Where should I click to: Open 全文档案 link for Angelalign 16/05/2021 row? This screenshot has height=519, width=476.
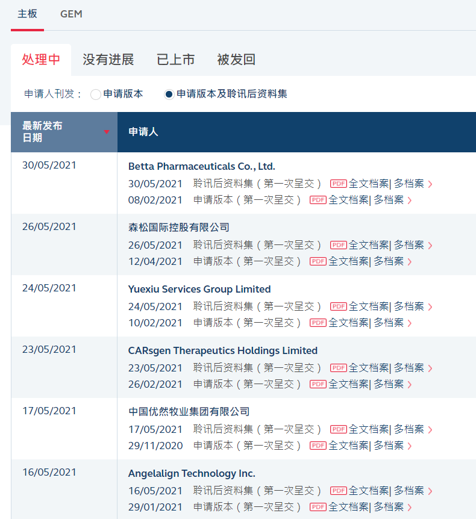tap(369, 491)
